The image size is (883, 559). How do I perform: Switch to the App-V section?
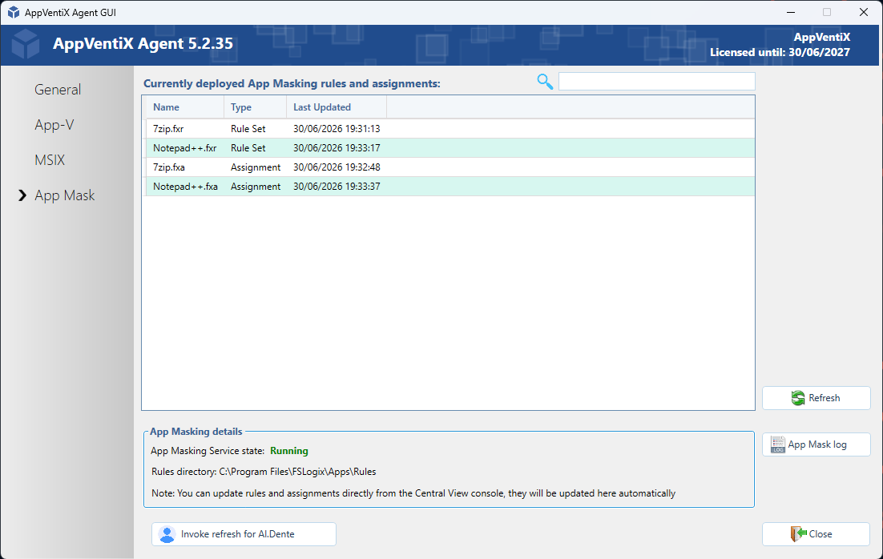tap(54, 125)
